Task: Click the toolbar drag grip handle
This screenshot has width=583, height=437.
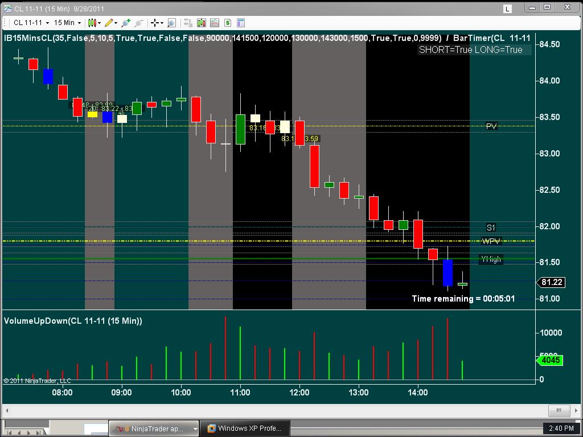Action: pos(6,23)
